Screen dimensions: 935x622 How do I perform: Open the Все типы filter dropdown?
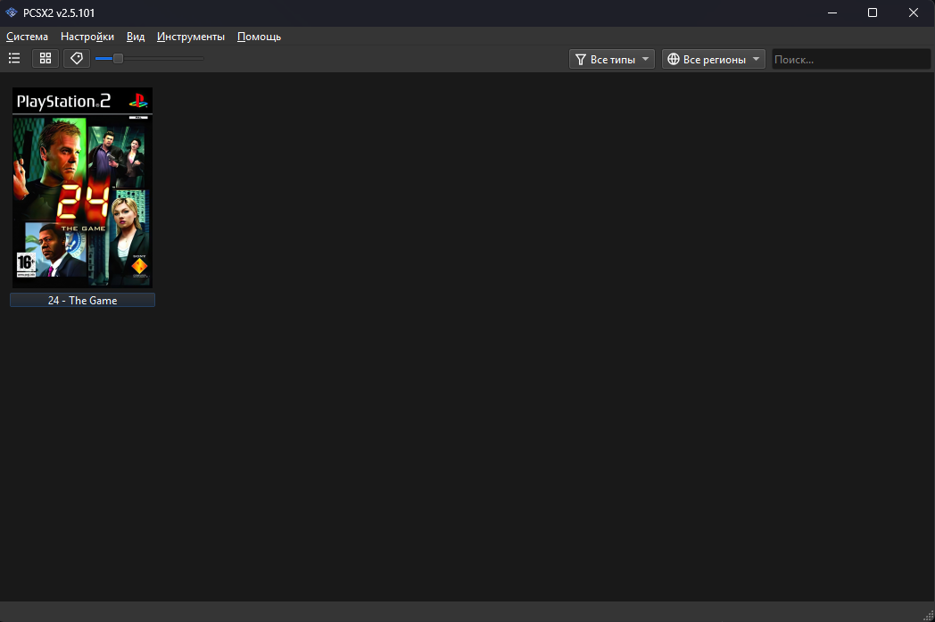point(612,59)
